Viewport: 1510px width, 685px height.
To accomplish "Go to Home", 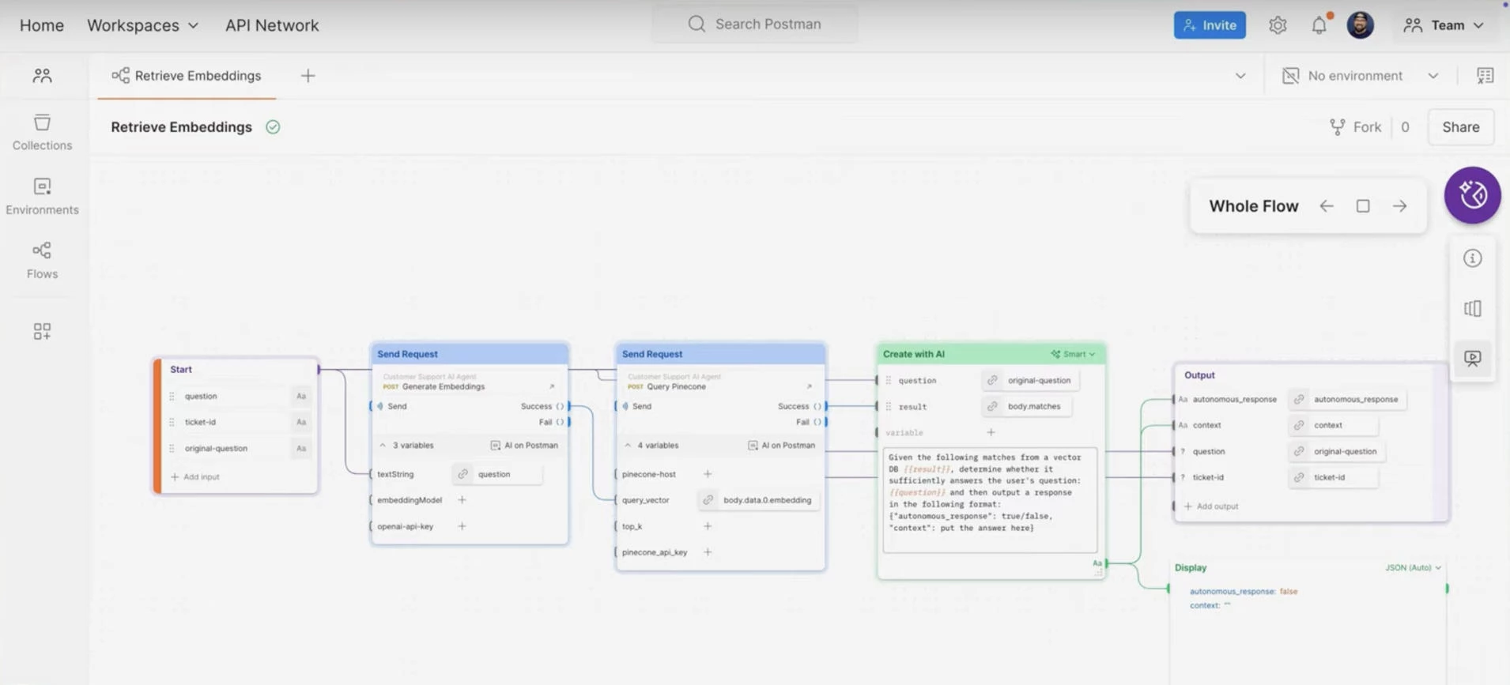I will 42,25.
